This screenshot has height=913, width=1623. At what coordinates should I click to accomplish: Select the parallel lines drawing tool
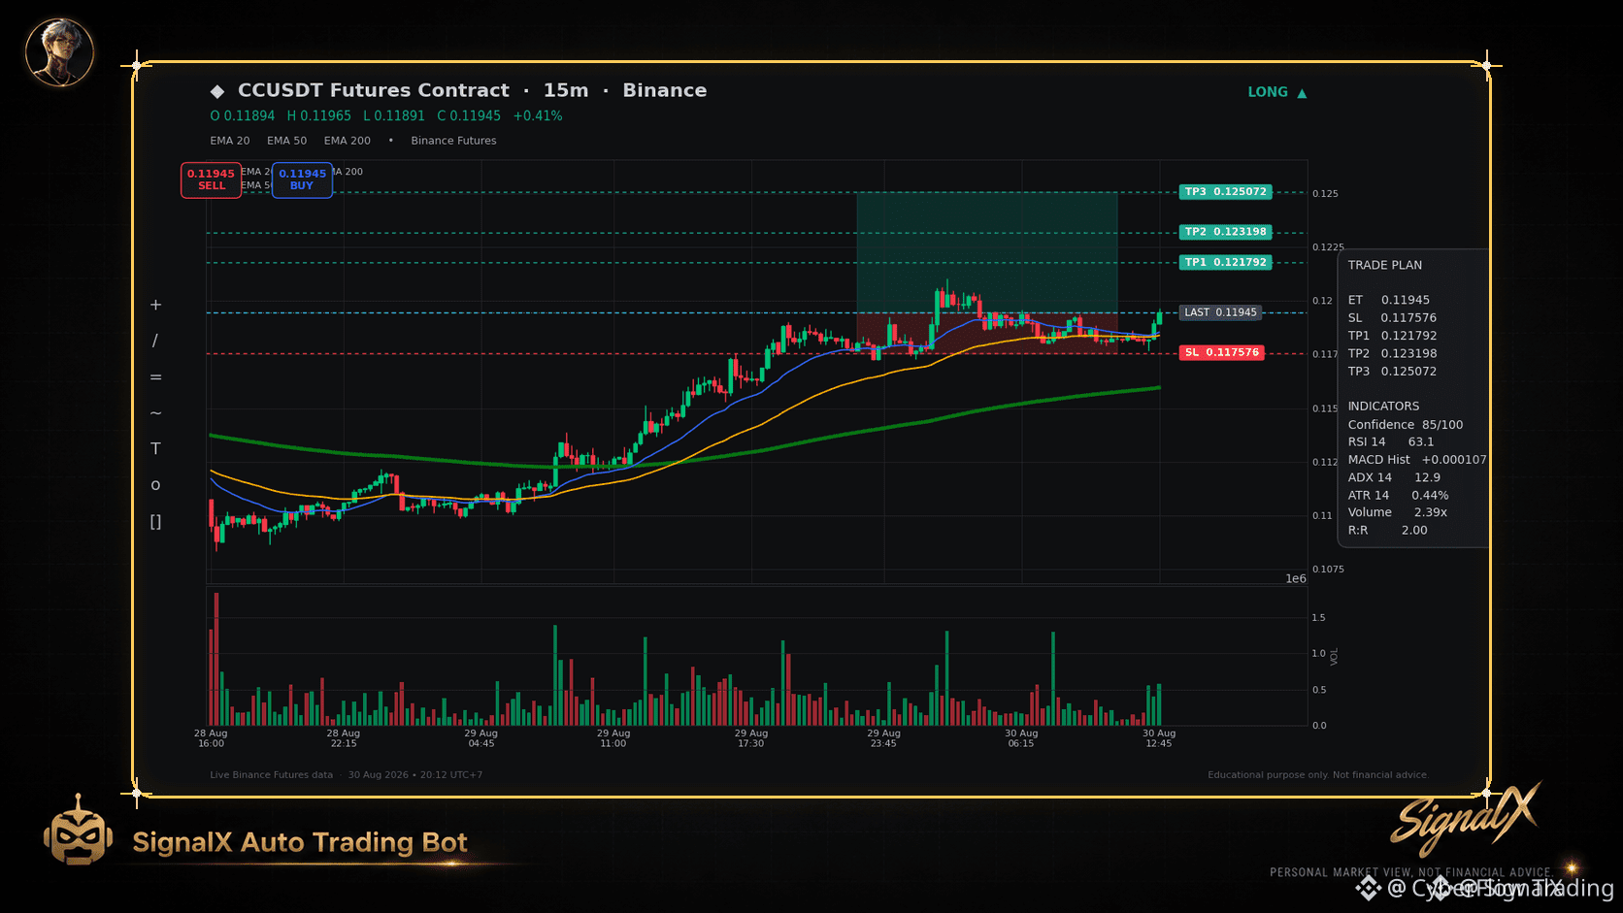(x=155, y=377)
